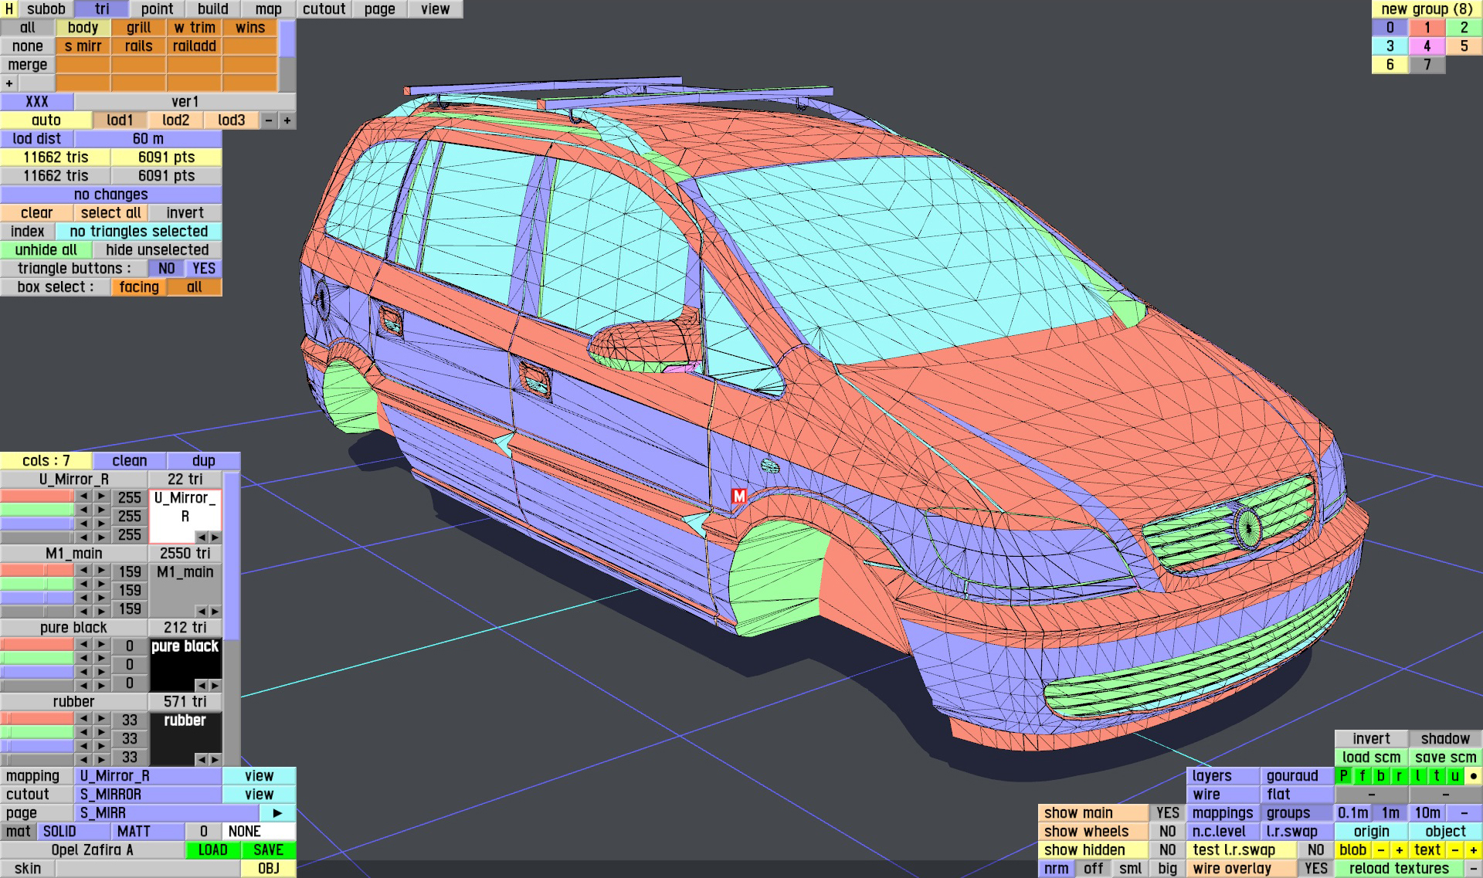Click the left arrow in the M1_main swatch
This screenshot has width=1483, height=878.
coord(201,611)
